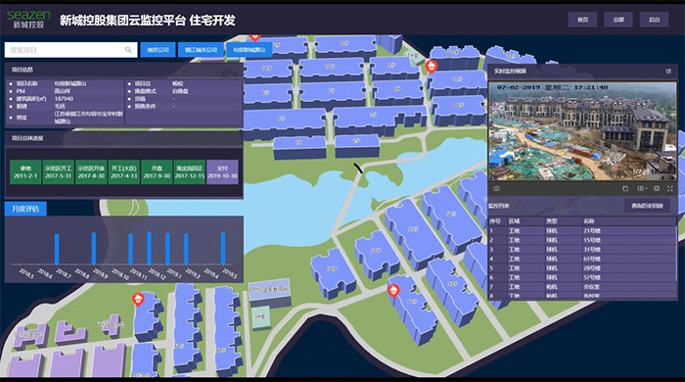Click the snapshot camera icon below the video
Viewport: 685px width, 382px height.
pos(496,188)
